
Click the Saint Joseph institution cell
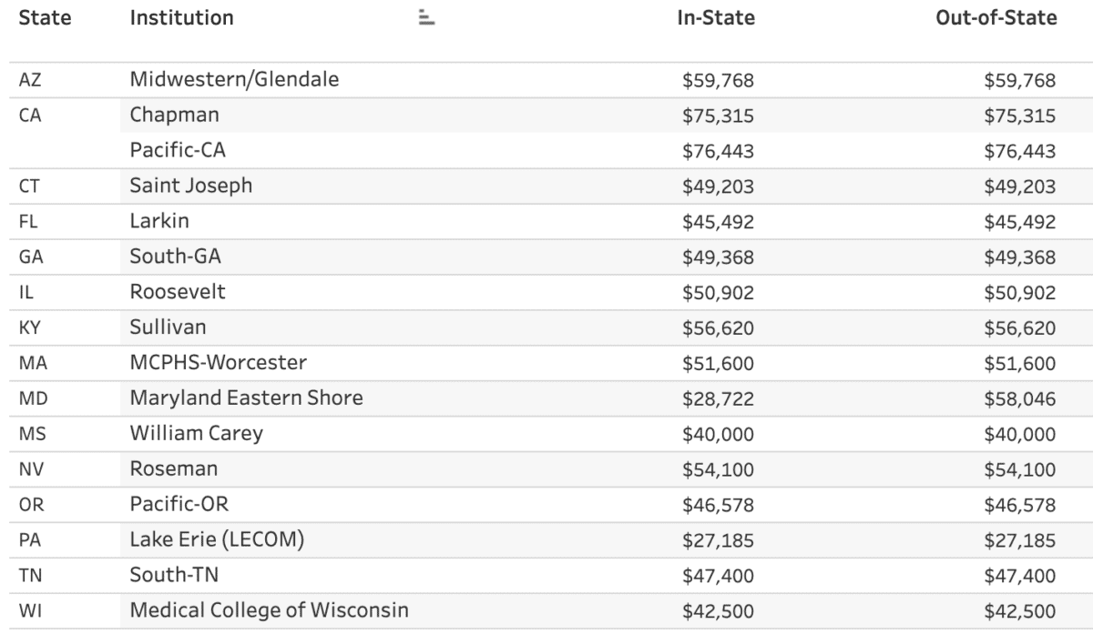191,186
